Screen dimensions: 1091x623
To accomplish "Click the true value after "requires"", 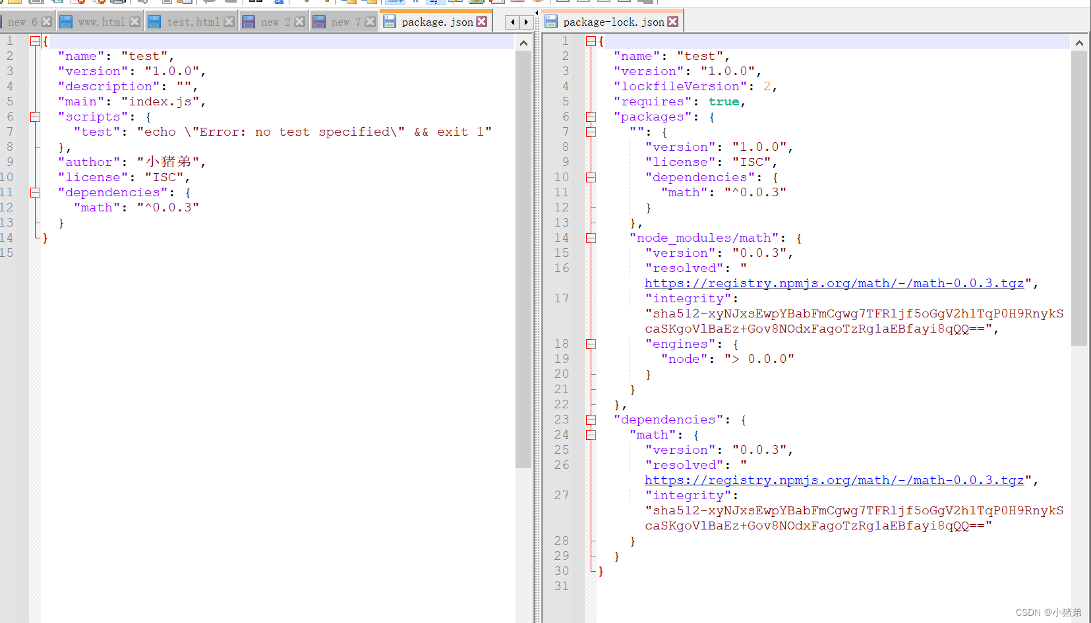I will tap(724, 101).
